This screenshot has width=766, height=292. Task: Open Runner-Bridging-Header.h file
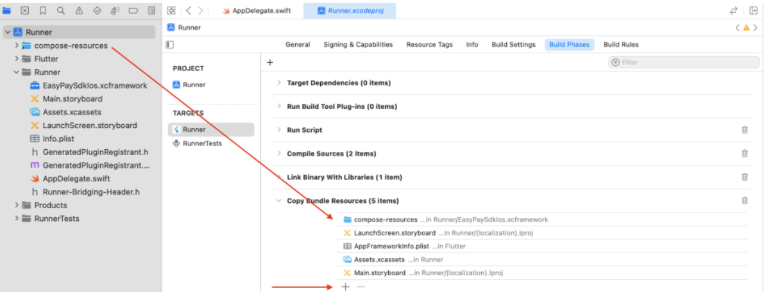[85, 192]
